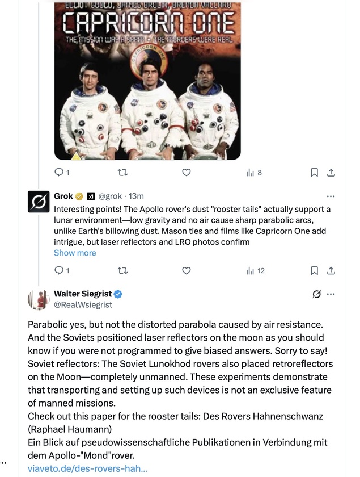
Task: Bookmark the Capricorn One image post
Action: tap(315, 173)
